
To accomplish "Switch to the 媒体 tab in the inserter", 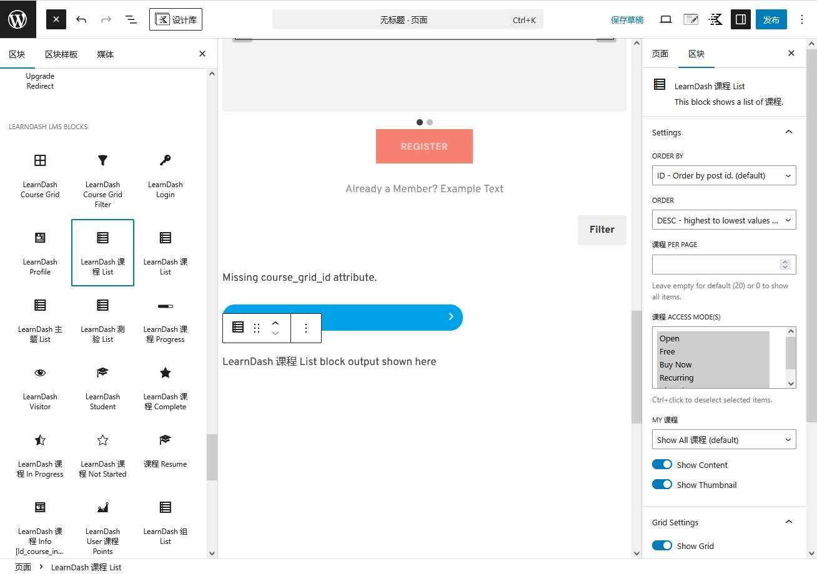I will (106, 54).
